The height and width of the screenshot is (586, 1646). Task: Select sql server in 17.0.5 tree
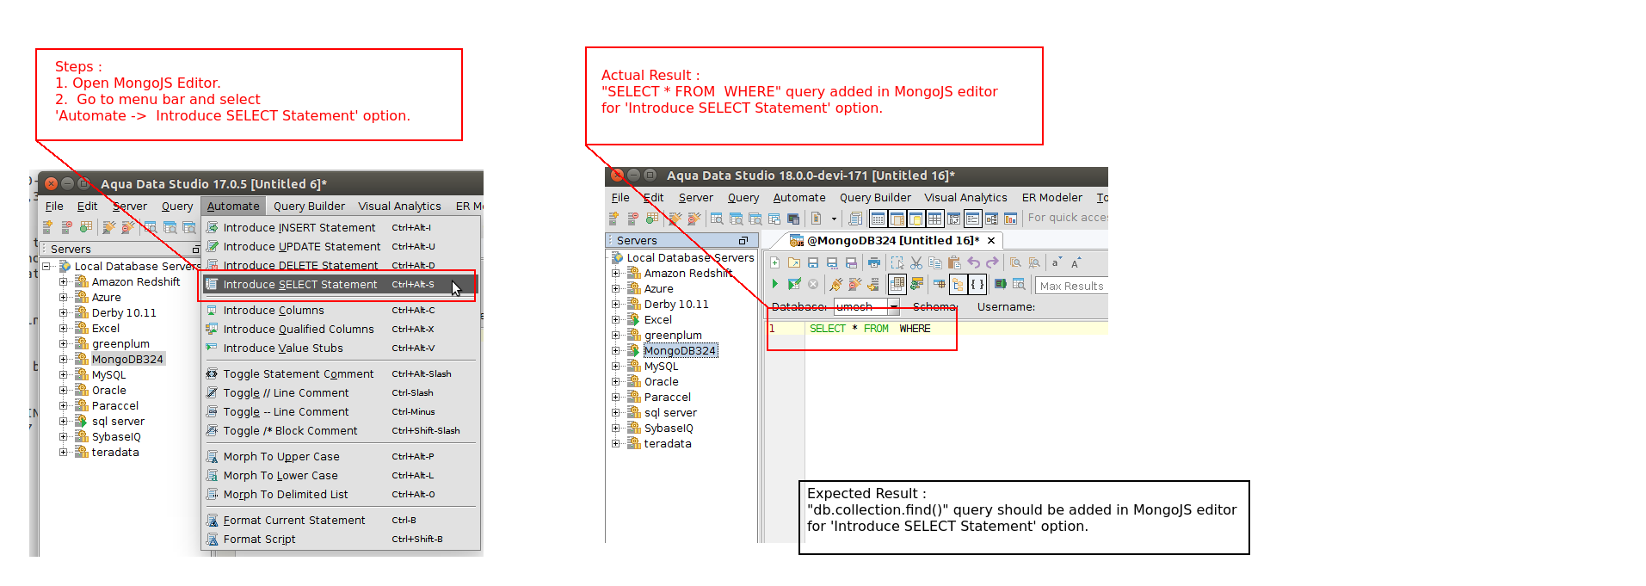point(118,421)
